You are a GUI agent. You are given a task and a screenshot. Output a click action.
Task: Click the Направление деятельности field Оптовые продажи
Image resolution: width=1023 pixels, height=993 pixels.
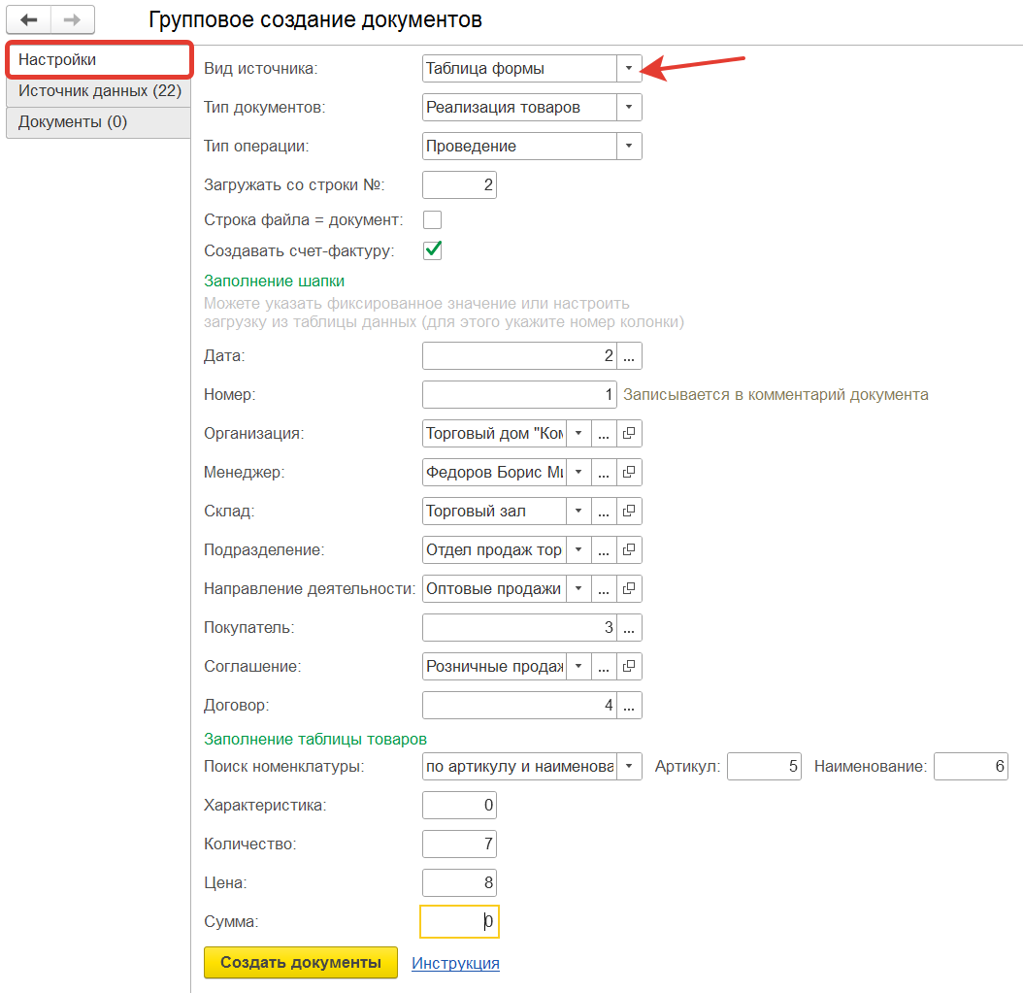(x=495, y=588)
